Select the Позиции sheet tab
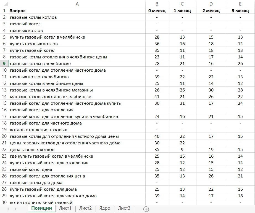The width and height of the screenshot is (255, 213). click(x=41, y=208)
